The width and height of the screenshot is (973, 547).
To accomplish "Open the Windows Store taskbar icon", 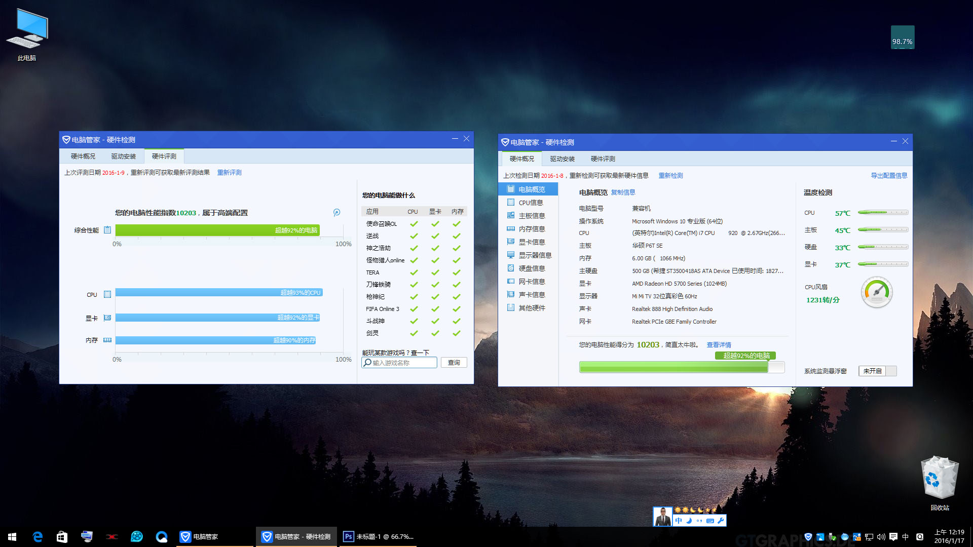I will 62,537.
